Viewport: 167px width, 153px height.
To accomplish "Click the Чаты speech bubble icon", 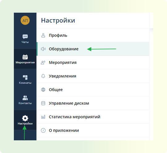I will point(25,37).
